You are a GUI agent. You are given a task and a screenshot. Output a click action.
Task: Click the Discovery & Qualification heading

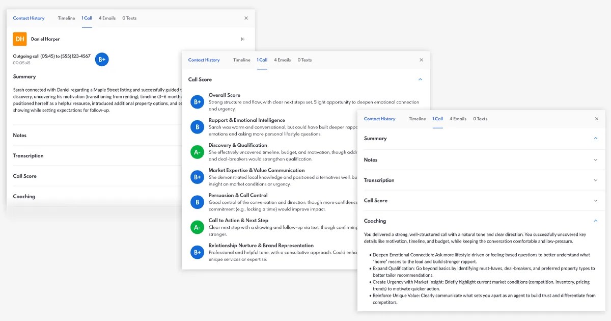[238, 145]
